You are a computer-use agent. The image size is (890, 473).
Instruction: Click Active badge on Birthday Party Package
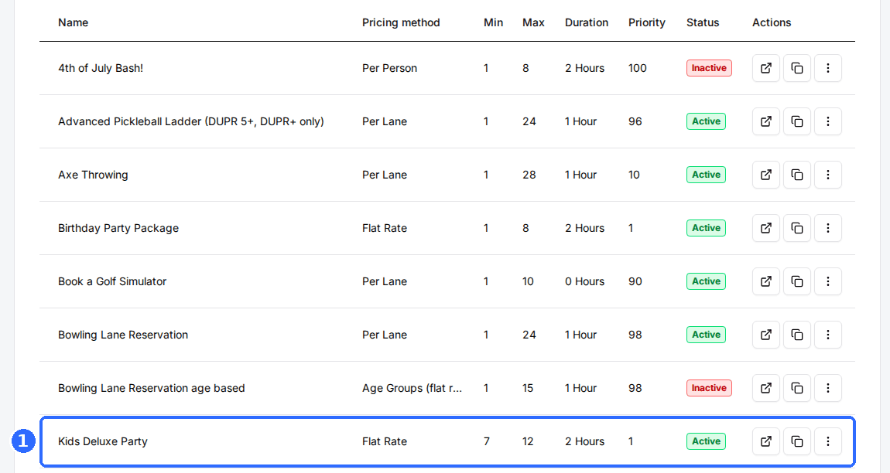coord(706,228)
